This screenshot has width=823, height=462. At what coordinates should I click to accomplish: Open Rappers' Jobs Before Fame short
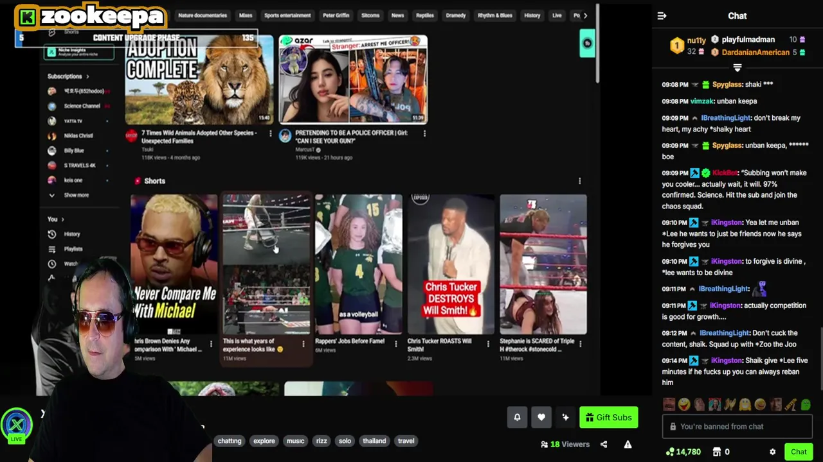[359, 264]
